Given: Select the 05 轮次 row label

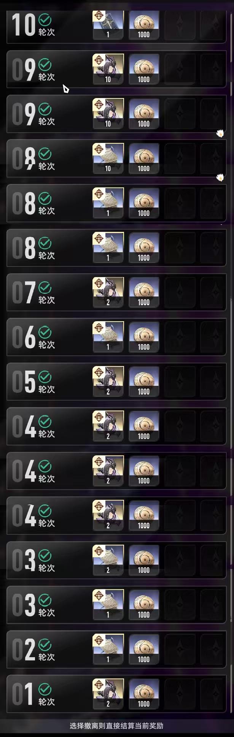Looking at the screenshot, I should pyautogui.click(x=33, y=382).
